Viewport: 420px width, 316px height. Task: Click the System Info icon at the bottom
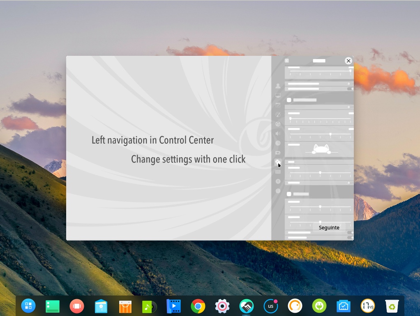[278, 191]
